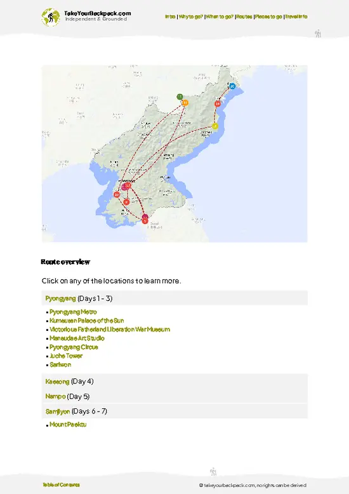Click the red marker 9 near Seoul
The image size is (349, 494).
(x=145, y=221)
